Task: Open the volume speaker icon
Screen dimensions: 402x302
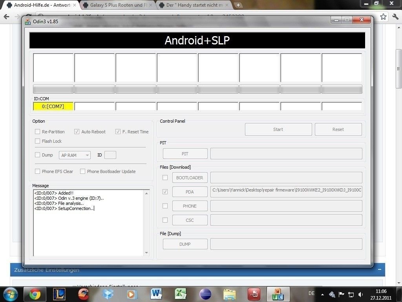Action: click(360, 294)
